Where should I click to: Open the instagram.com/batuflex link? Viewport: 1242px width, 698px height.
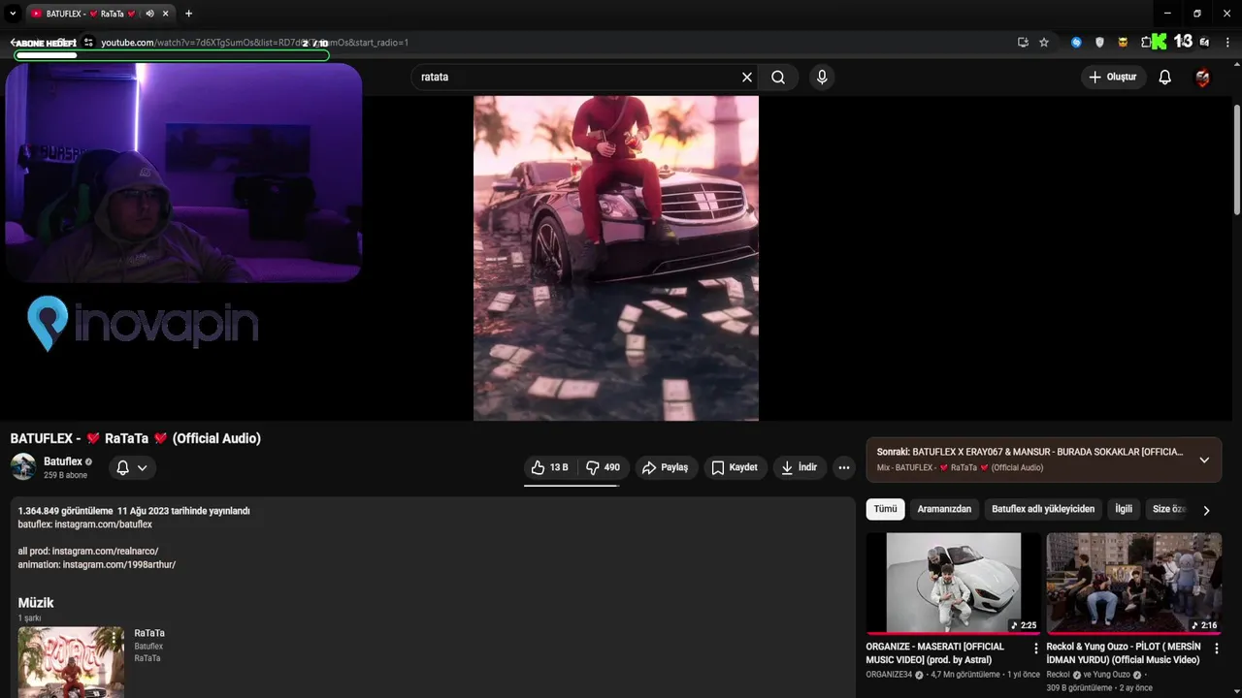103,524
